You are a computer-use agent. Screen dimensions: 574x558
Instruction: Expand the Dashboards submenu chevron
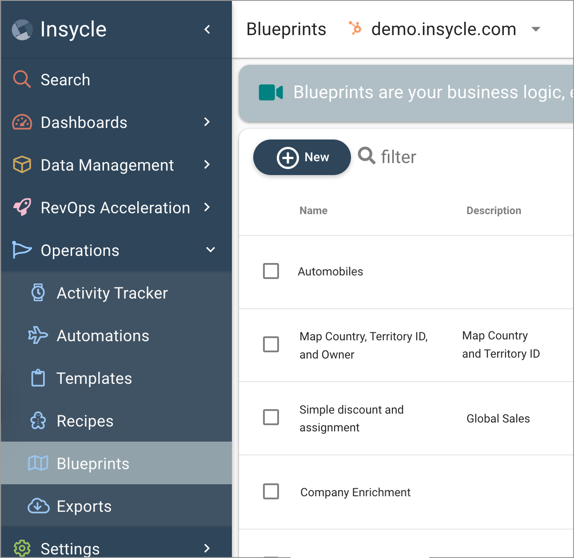point(207,122)
